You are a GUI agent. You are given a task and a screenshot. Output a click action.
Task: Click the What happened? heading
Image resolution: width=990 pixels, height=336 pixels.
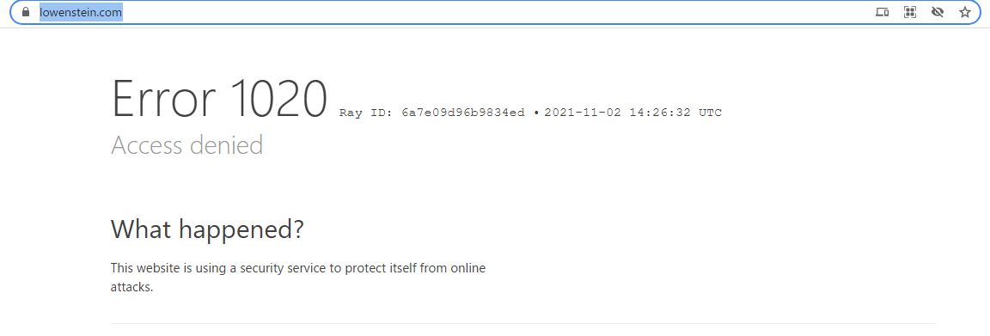[x=207, y=229]
